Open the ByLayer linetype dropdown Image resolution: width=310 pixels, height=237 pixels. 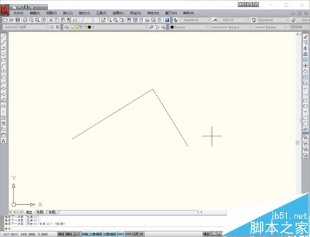pos(231,27)
